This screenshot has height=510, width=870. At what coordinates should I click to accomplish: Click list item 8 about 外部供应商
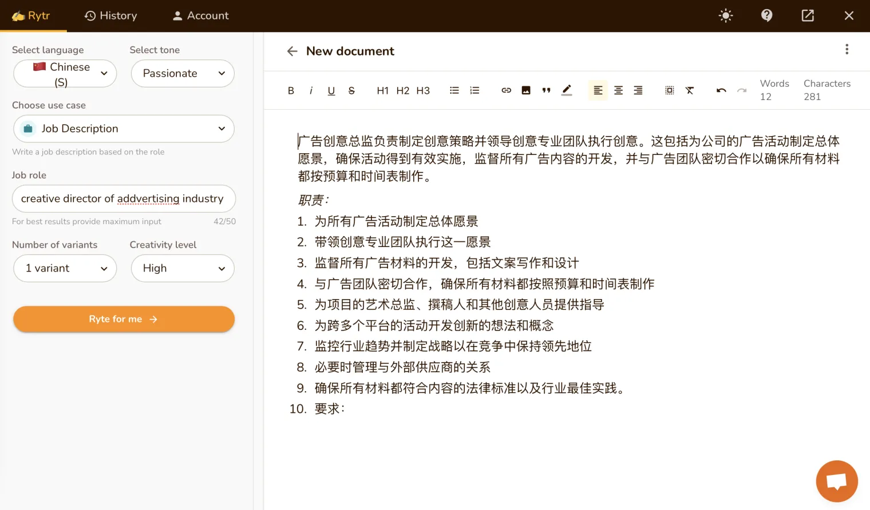pyautogui.click(x=402, y=367)
